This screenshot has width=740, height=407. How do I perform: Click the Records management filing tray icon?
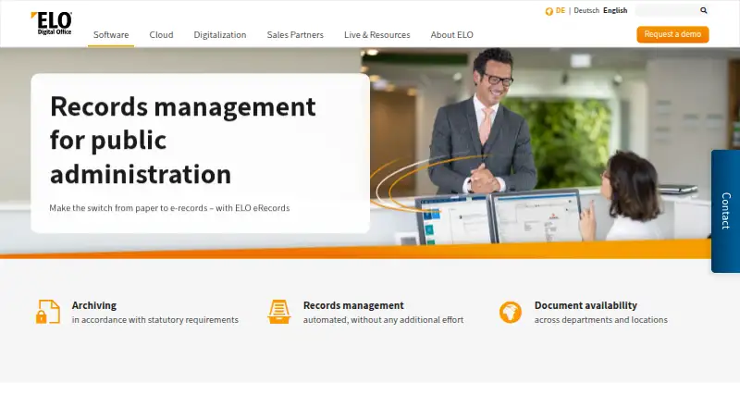coord(279,312)
